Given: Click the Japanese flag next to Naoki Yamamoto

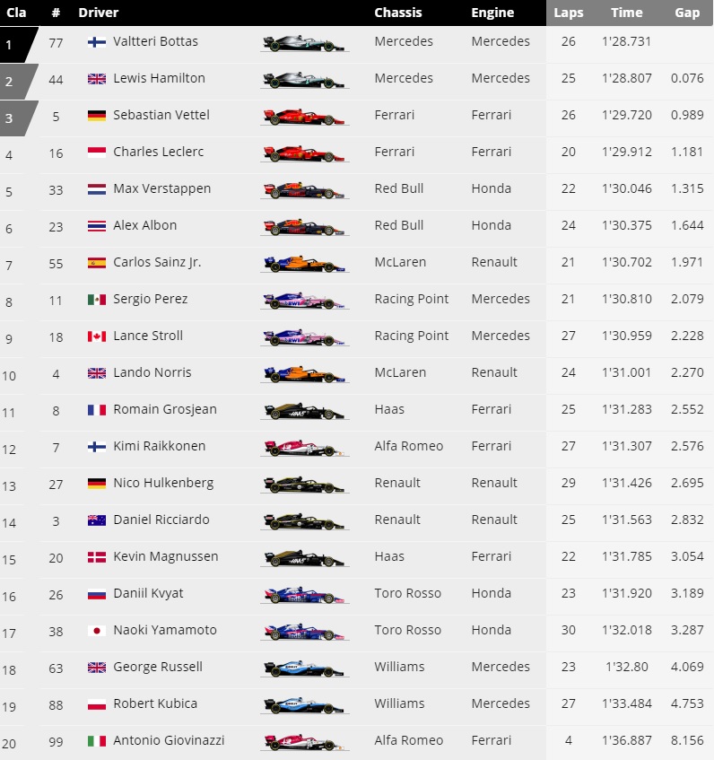Looking at the screenshot, I should click(97, 631).
